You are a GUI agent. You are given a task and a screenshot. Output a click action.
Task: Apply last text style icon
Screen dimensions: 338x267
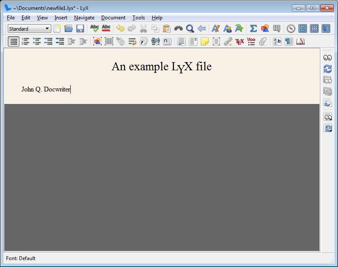point(239,28)
